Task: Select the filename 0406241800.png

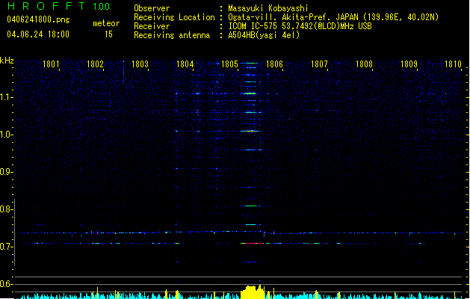Action: [38, 19]
